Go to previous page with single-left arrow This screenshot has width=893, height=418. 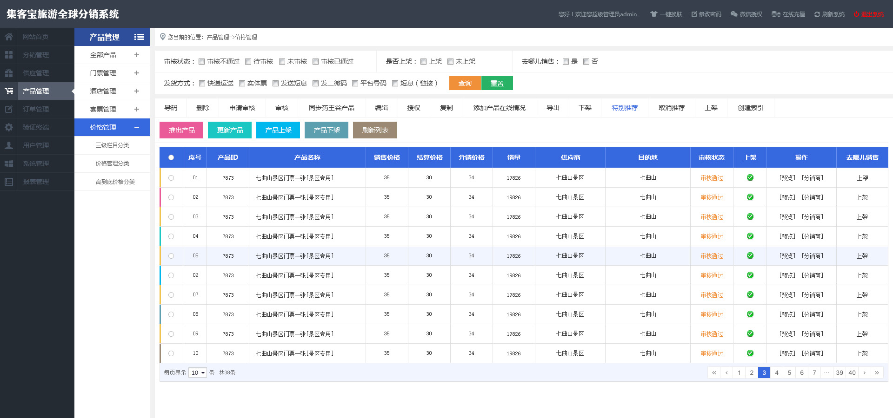pyautogui.click(x=726, y=372)
